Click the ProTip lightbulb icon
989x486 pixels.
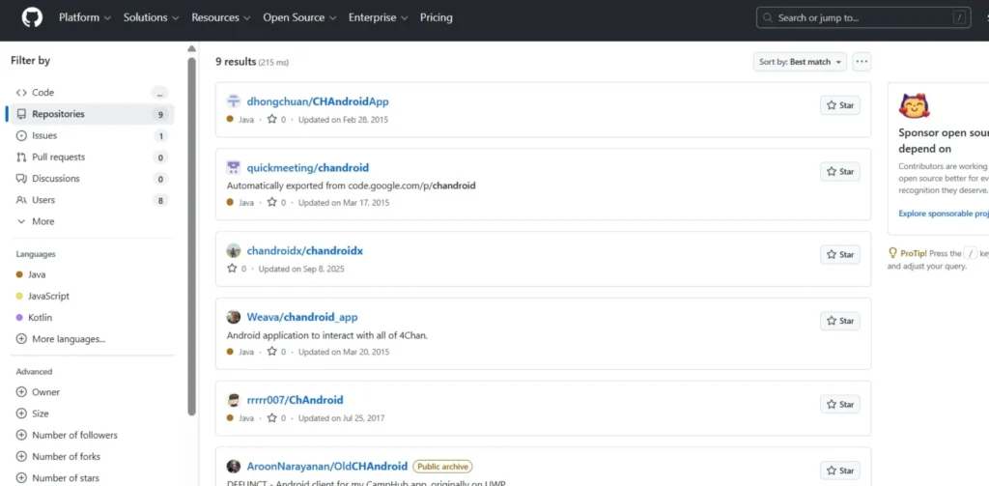892,252
